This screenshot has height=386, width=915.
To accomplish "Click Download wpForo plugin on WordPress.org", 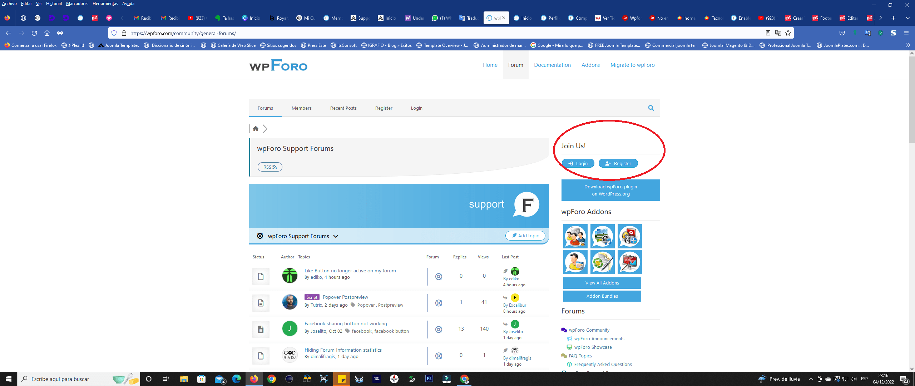I will pyautogui.click(x=610, y=190).
